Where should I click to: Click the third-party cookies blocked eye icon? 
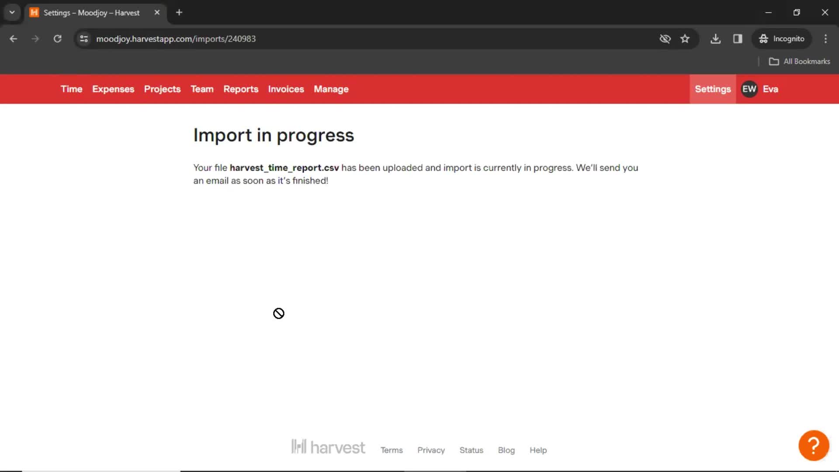click(x=665, y=39)
